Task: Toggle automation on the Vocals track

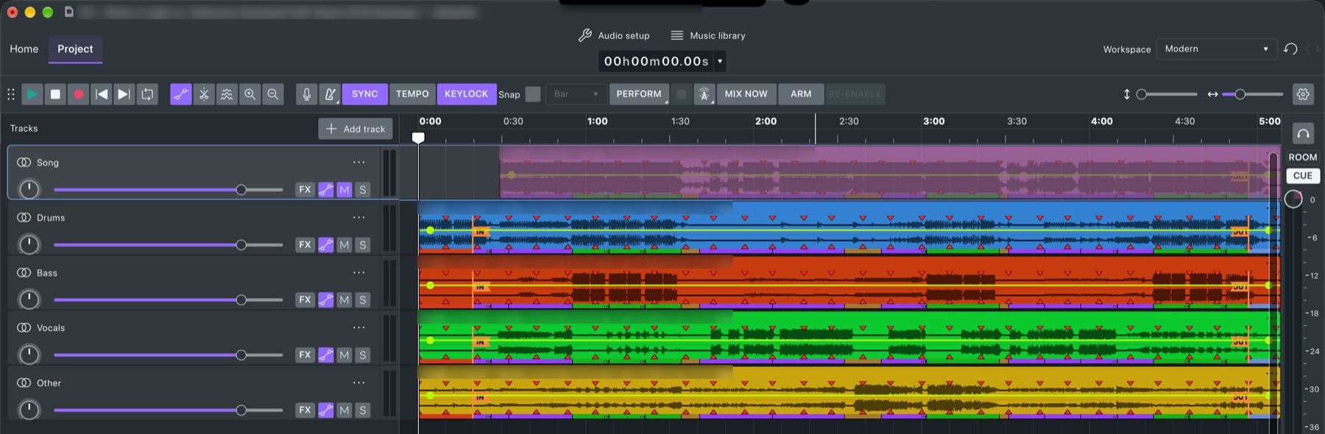Action: pyautogui.click(x=325, y=355)
